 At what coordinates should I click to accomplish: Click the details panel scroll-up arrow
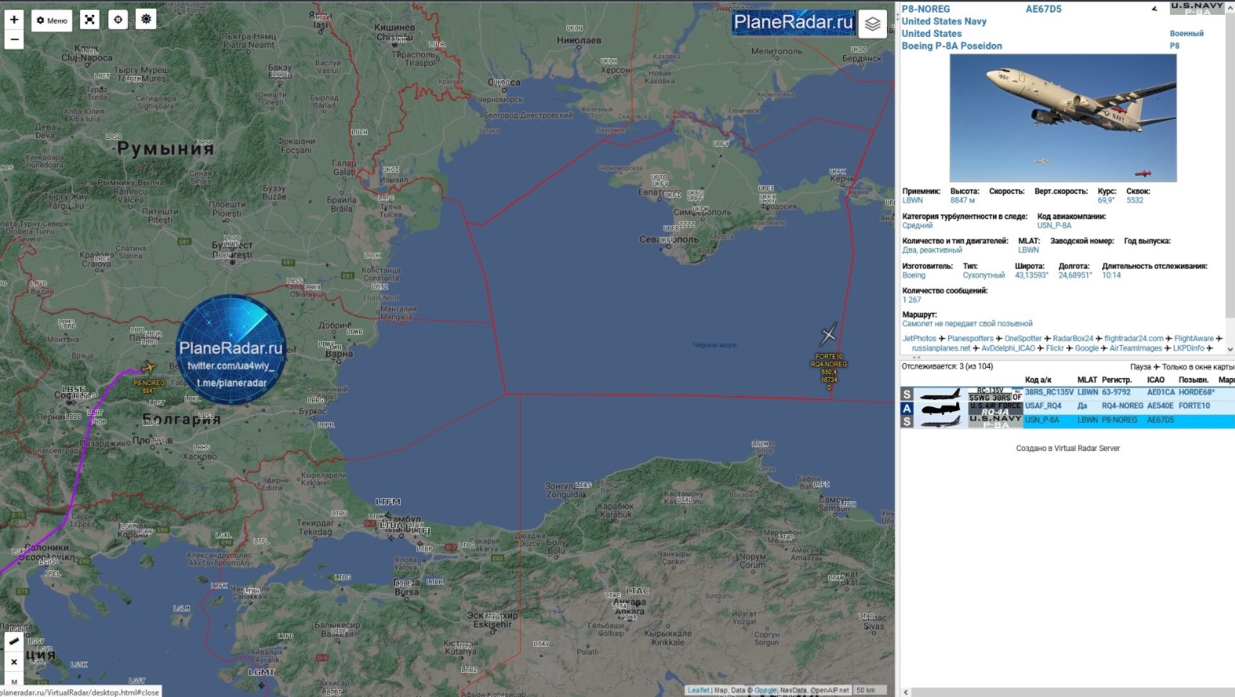pos(1230,6)
